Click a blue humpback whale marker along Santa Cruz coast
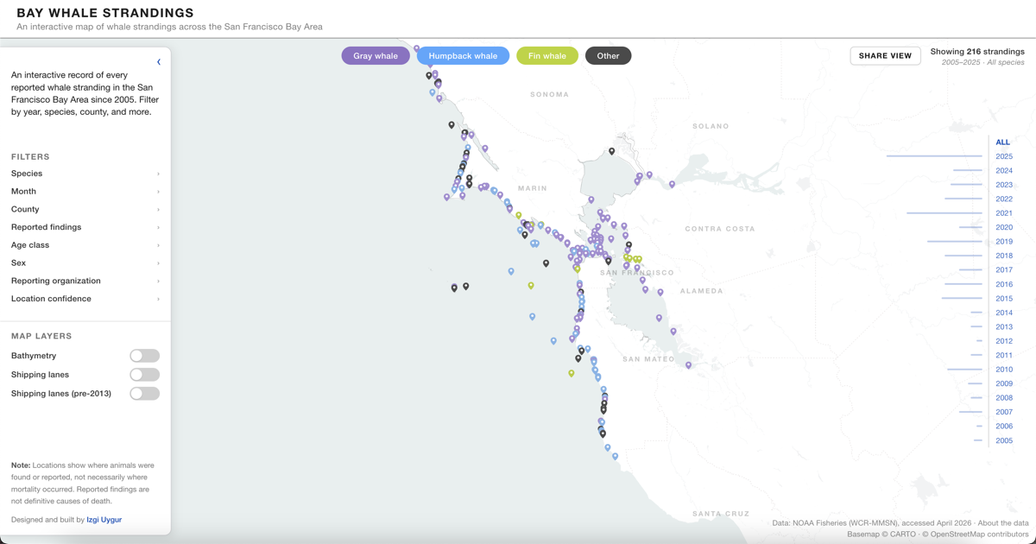 (615, 455)
